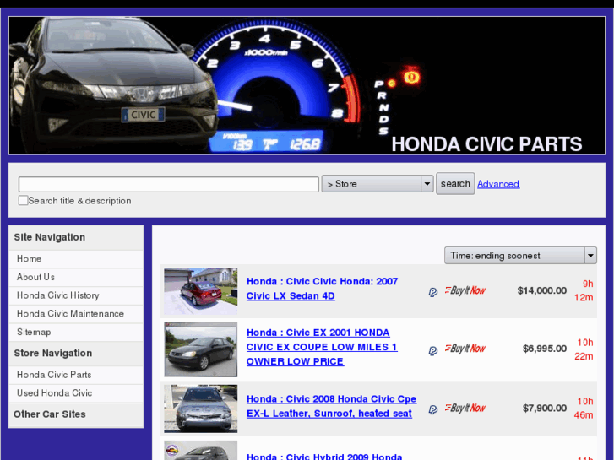This screenshot has width=614, height=460.
Task: Open Civic Hybrid 2009 Honda listing
Action: click(x=324, y=457)
